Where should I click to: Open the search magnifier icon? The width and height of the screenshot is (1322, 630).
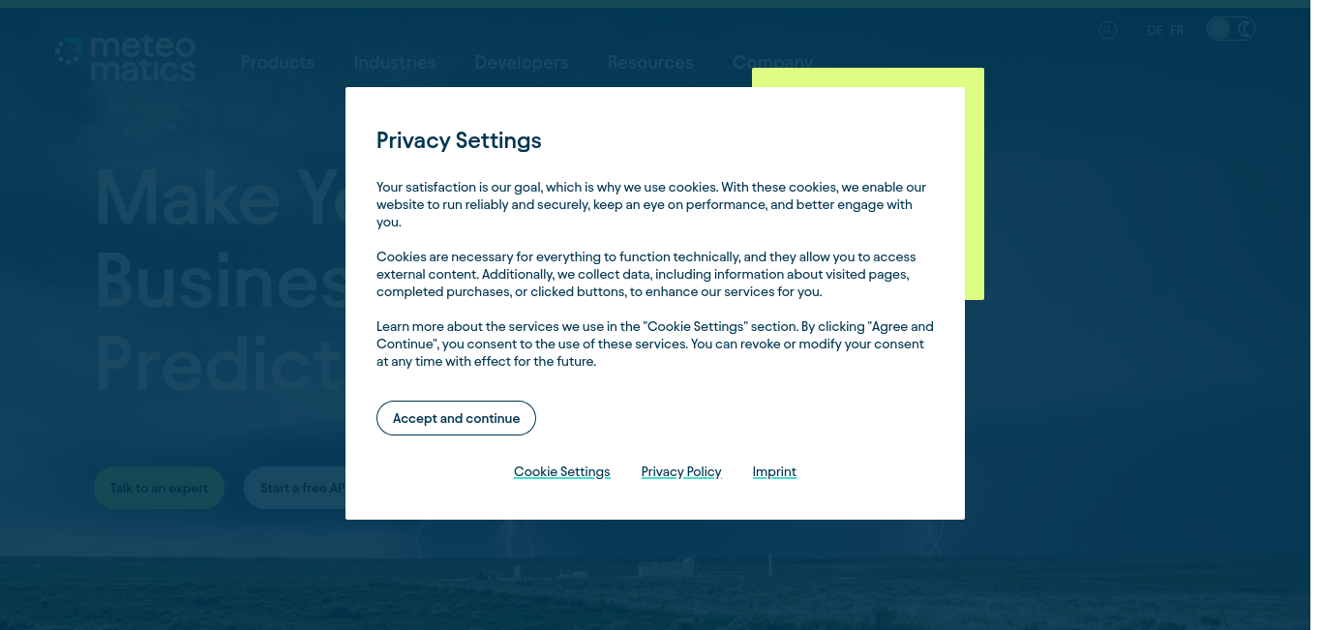coord(1108,30)
